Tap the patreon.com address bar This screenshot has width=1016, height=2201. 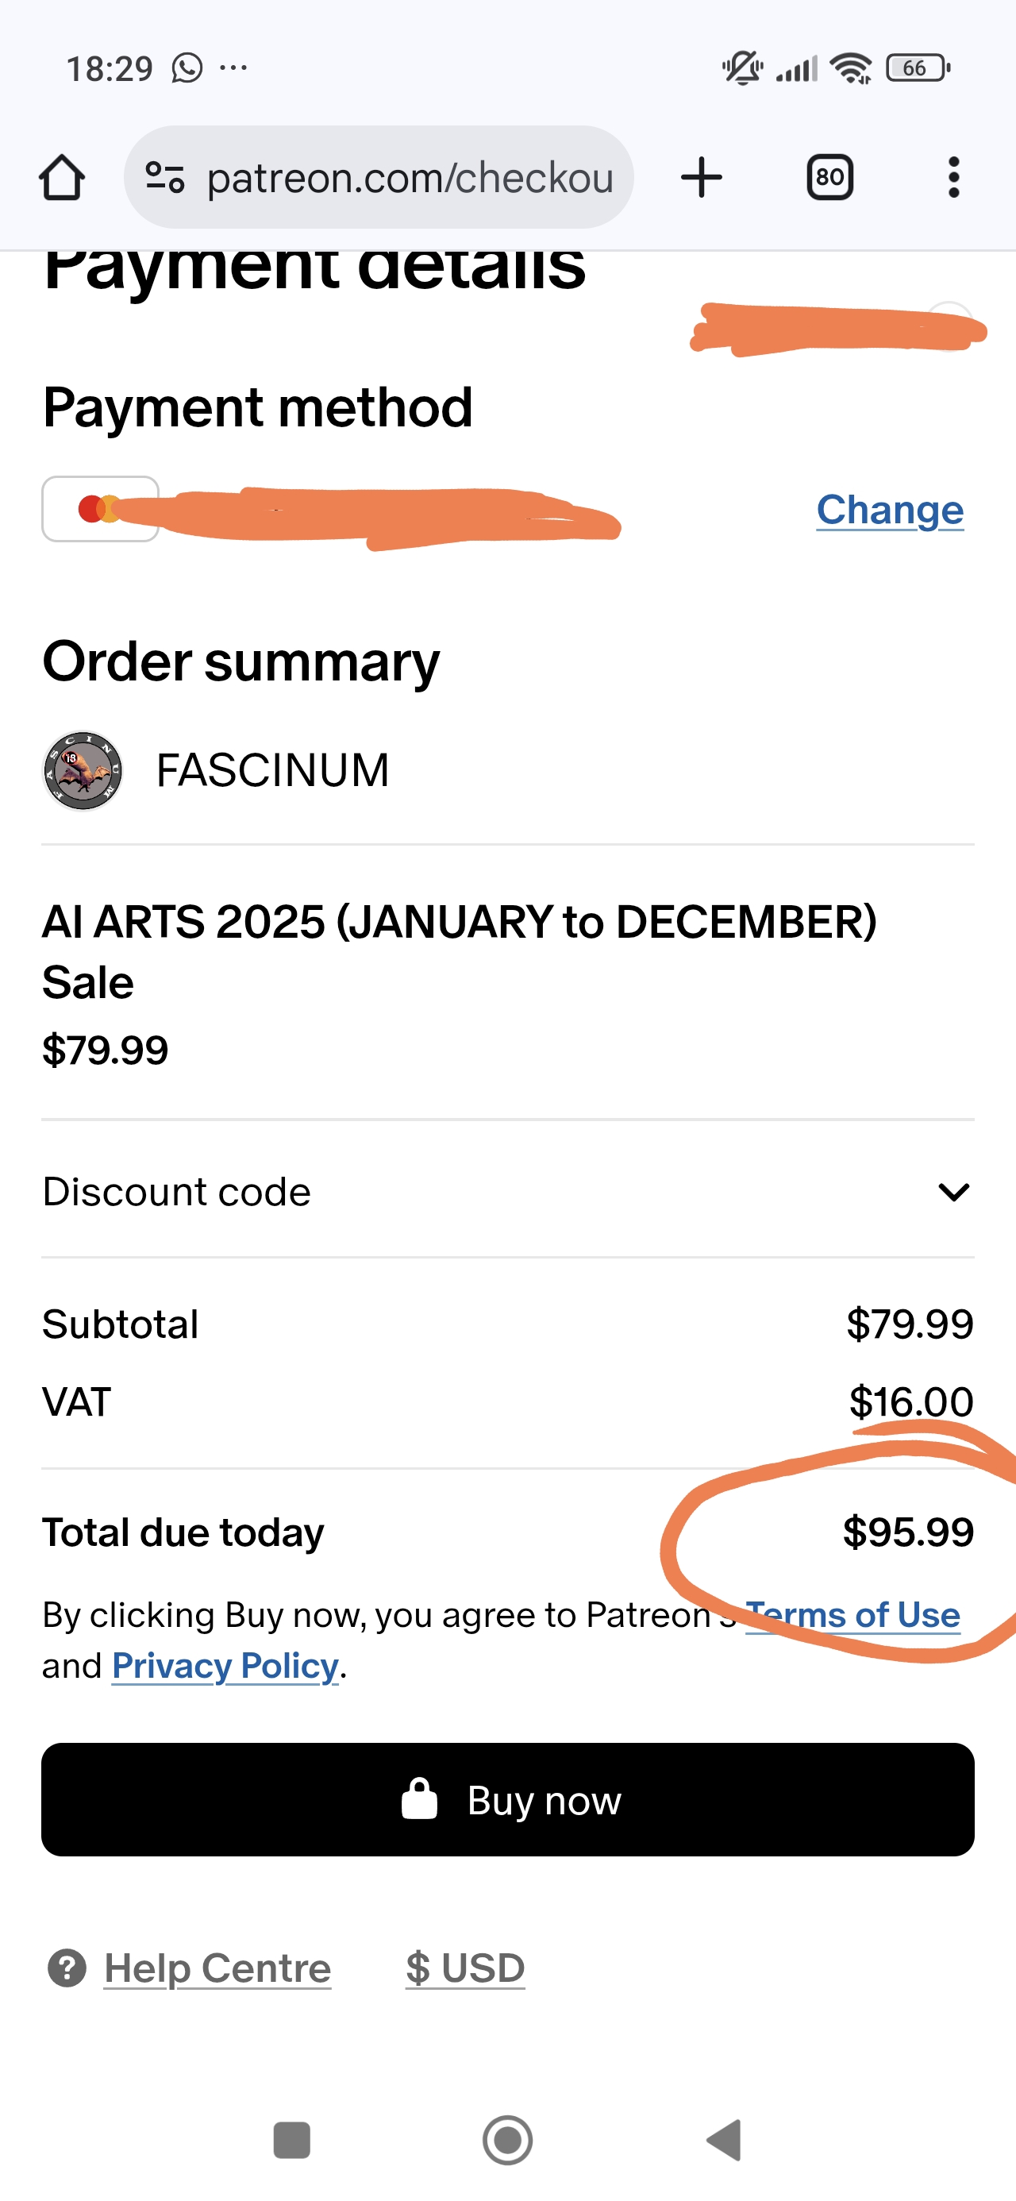410,178
